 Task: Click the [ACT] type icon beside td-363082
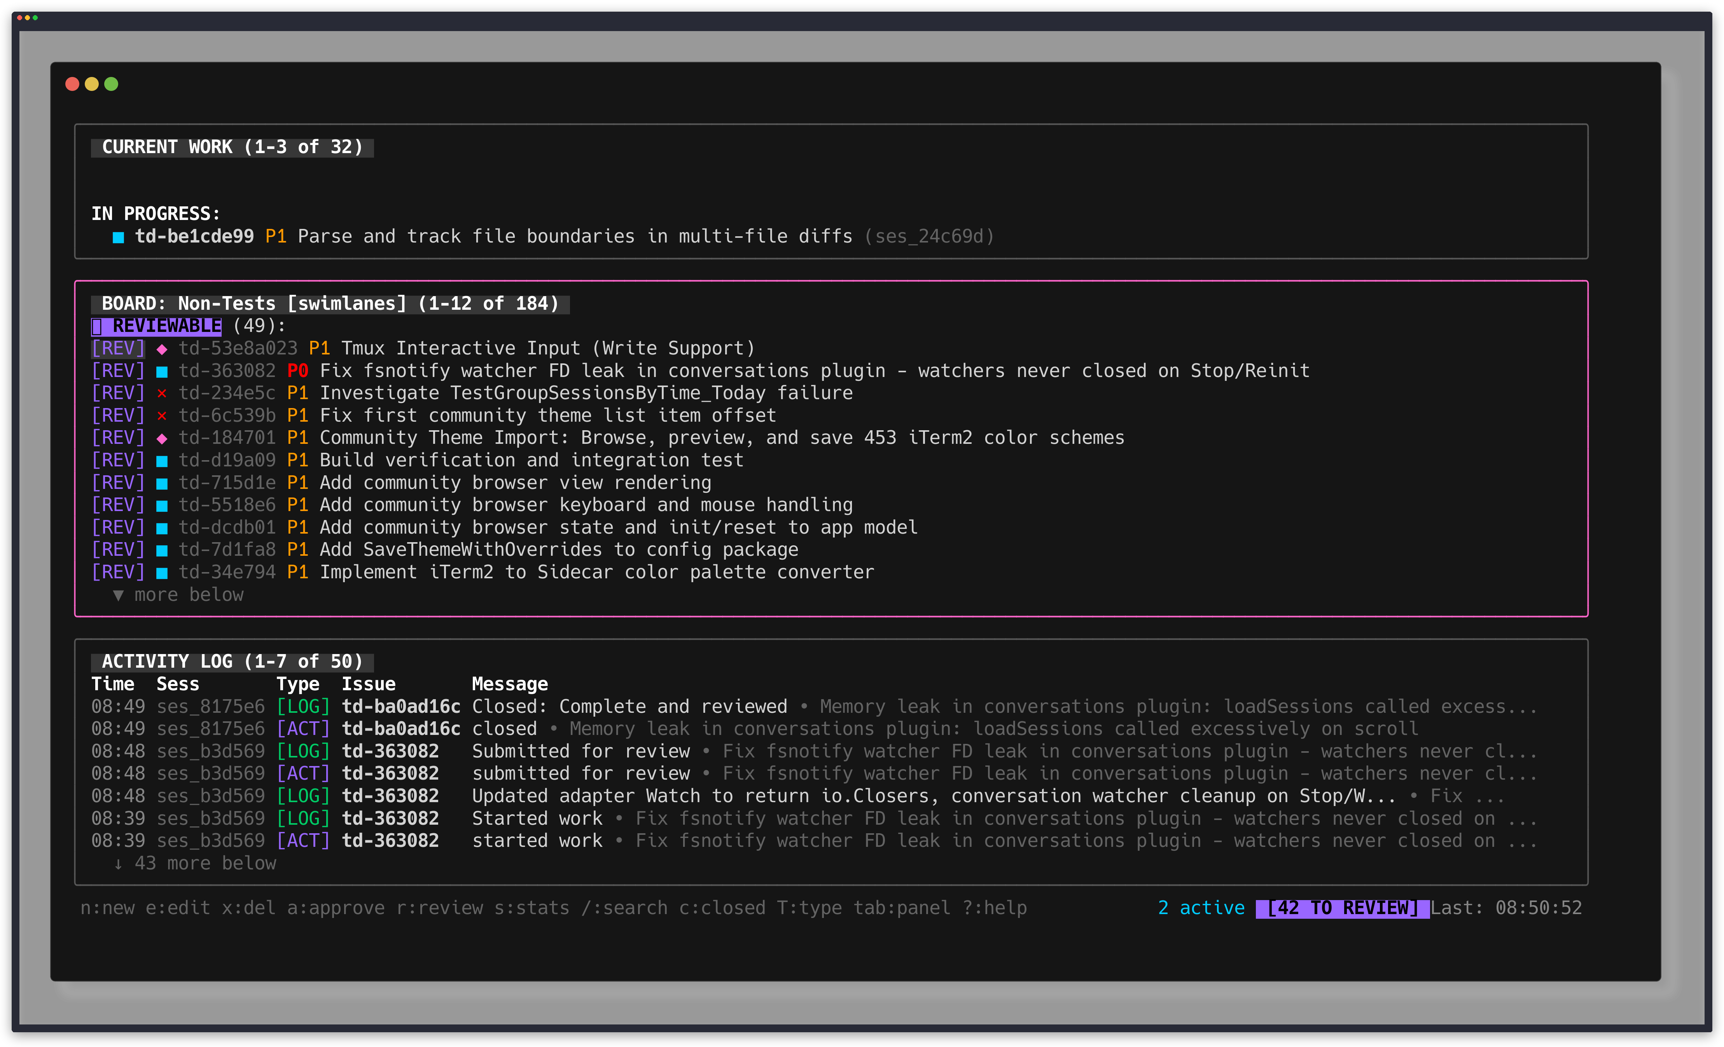pyautogui.click(x=303, y=773)
